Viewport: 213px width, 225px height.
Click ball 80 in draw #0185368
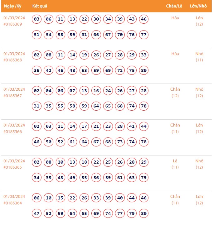coord(144,70)
